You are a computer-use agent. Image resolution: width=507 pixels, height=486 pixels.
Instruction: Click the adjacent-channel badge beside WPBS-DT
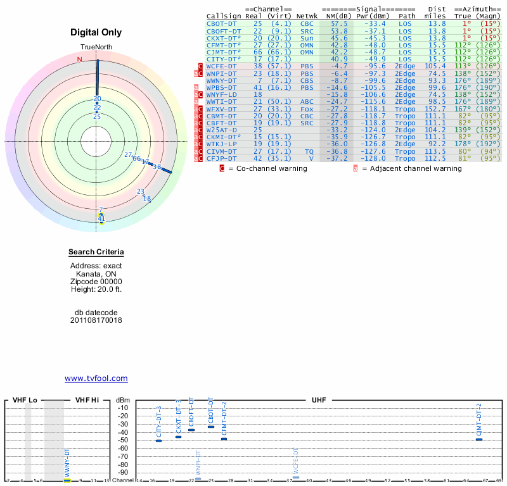point(196,87)
